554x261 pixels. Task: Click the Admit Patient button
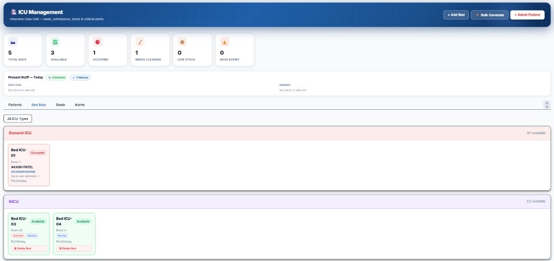tap(527, 15)
